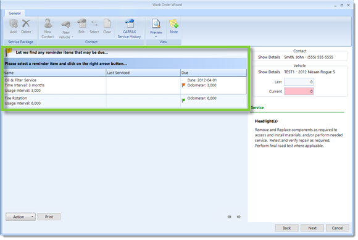Image resolution: width=358 pixels, height=240 pixels.
Task: Add a Note
Action: 173,27
